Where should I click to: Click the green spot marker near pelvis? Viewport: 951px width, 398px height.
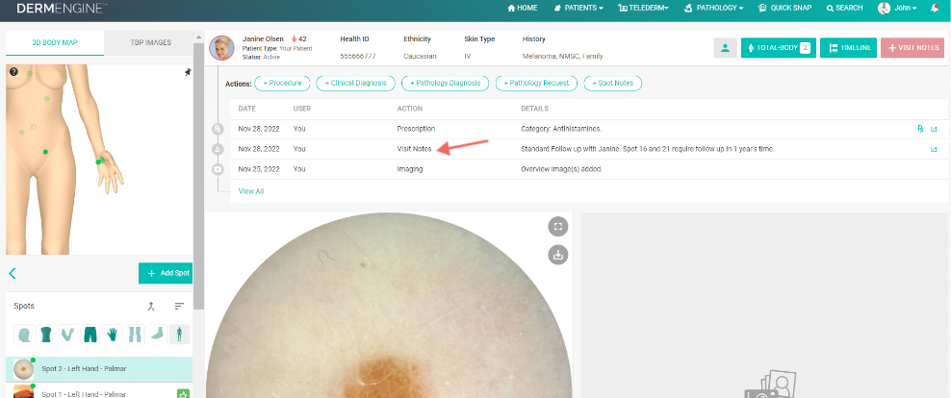[x=45, y=152]
